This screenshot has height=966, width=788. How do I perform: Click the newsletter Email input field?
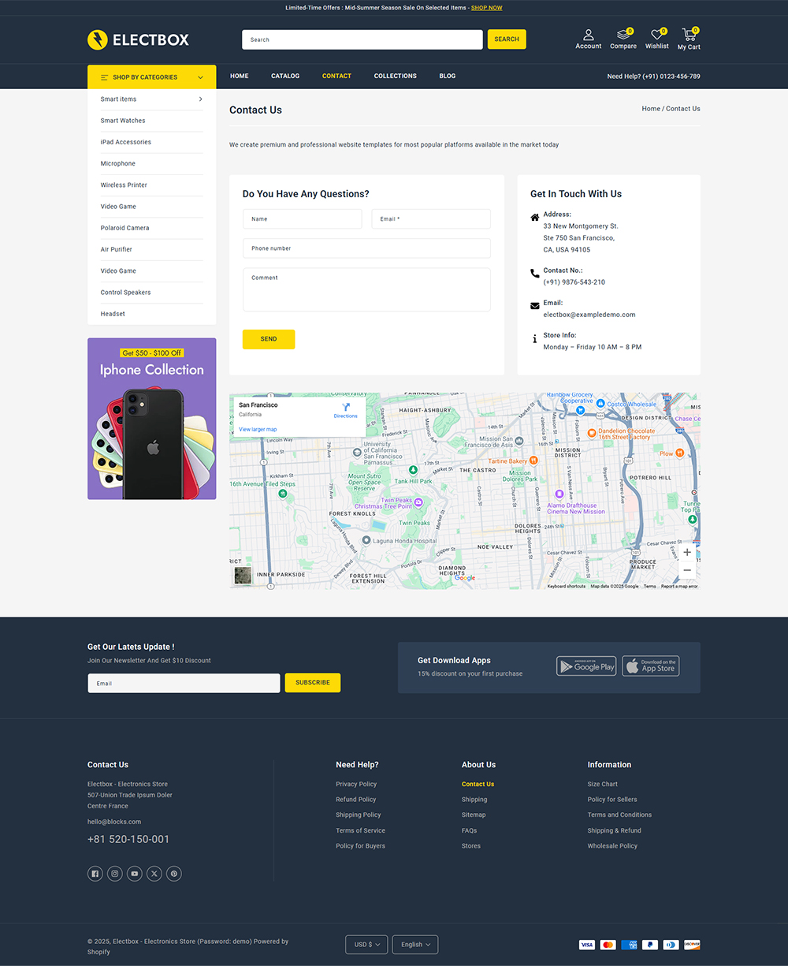click(x=183, y=683)
